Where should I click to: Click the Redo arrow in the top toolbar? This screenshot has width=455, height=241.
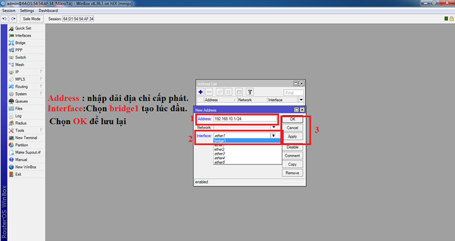(13, 19)
